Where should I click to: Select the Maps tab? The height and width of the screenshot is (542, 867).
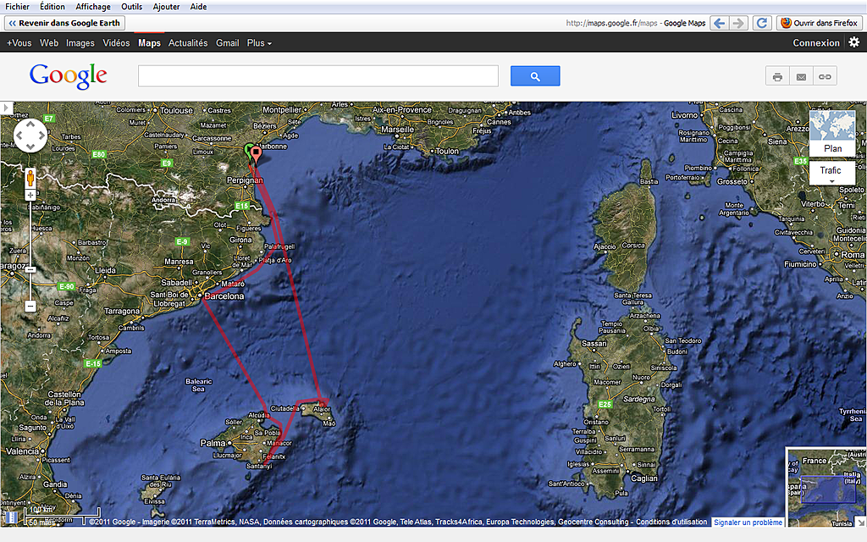[149, 42]
